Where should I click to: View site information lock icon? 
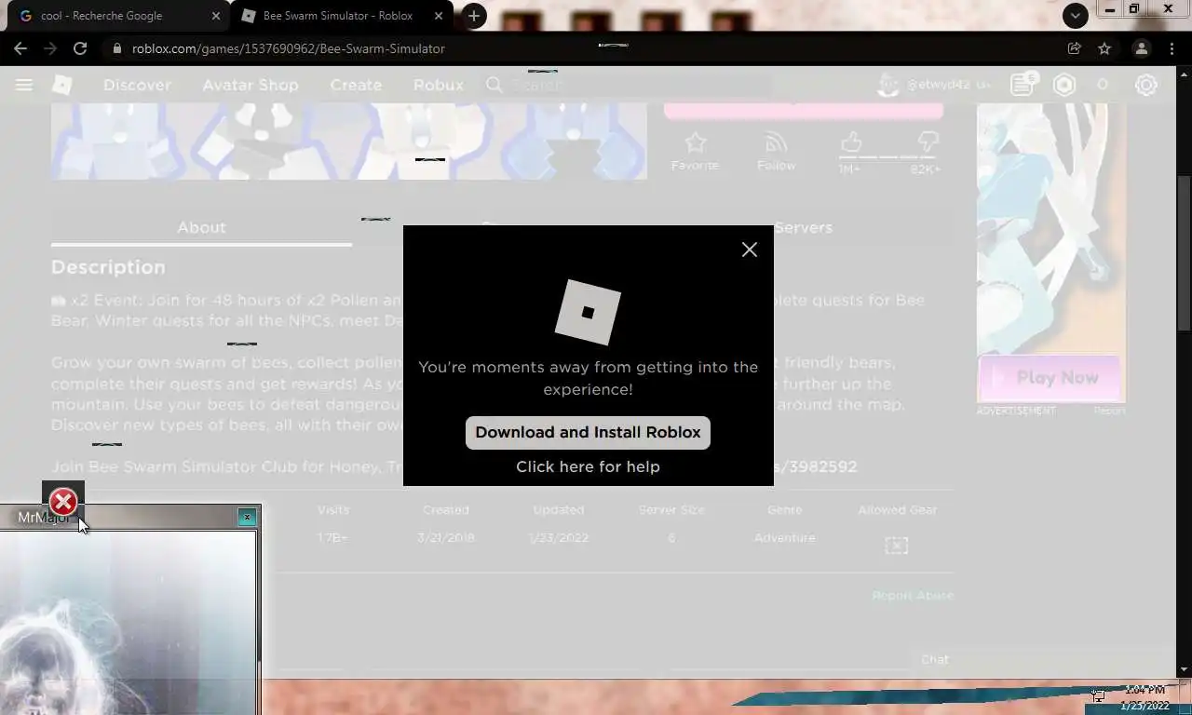116,48
